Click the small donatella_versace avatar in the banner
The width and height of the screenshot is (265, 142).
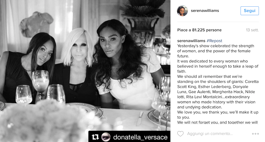(106, 137)
